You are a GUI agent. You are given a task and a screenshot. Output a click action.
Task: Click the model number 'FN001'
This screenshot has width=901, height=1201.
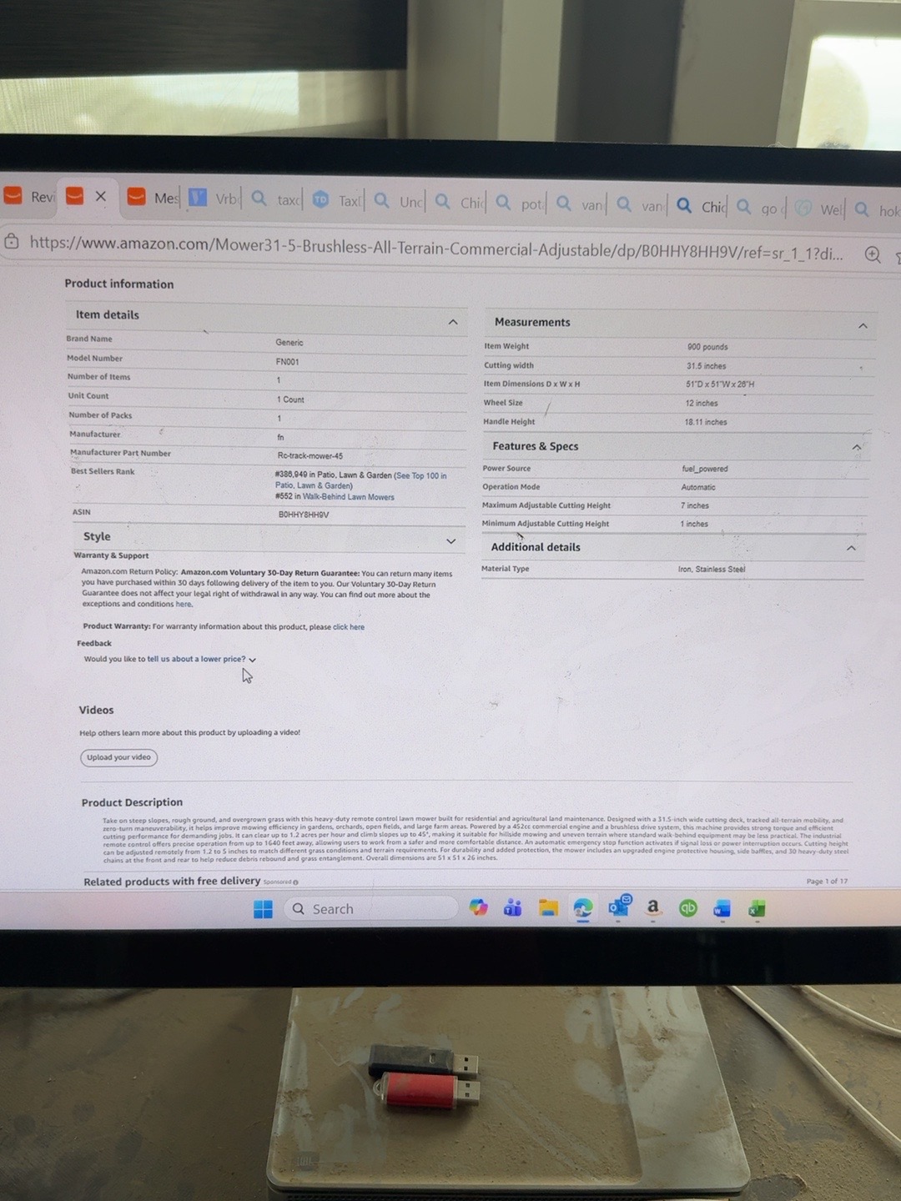[x=287, y=362]
